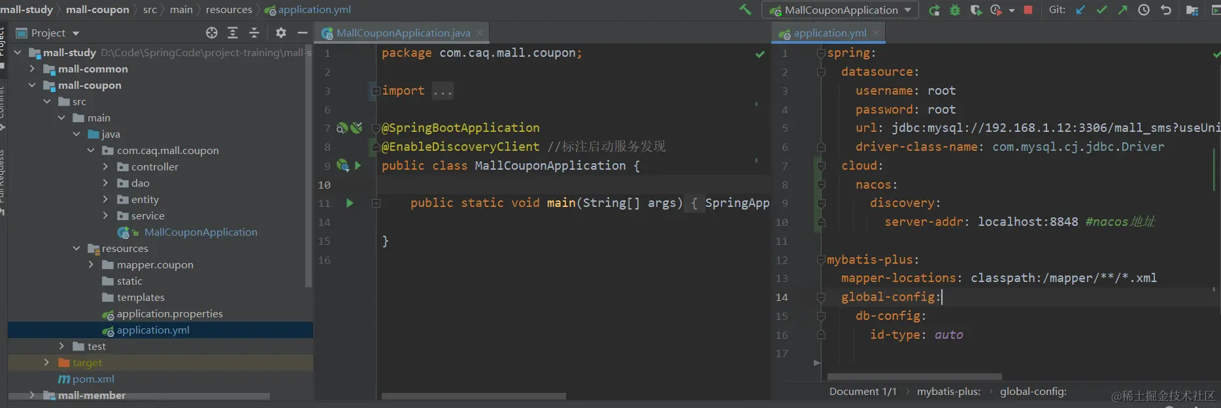Click the YAML editor horizontal scrollbar
1221x408 pixels.
coord(914,377)
